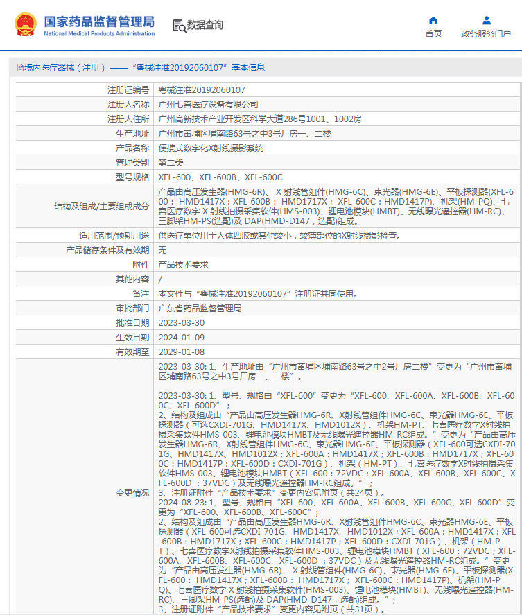Click the 注册人名称 label
Image resolution: width=522 pixels, height=615 pixels.
(x=128, y=104)
